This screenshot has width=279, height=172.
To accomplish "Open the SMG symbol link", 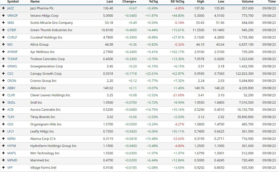I will 11,23.
